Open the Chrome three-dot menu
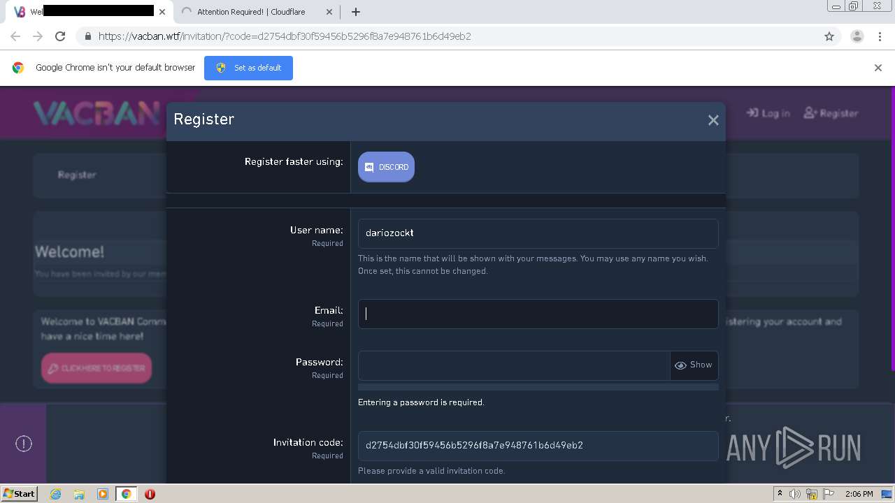The height and width of the screenshot is (503, 895). (x=880, y=36)
